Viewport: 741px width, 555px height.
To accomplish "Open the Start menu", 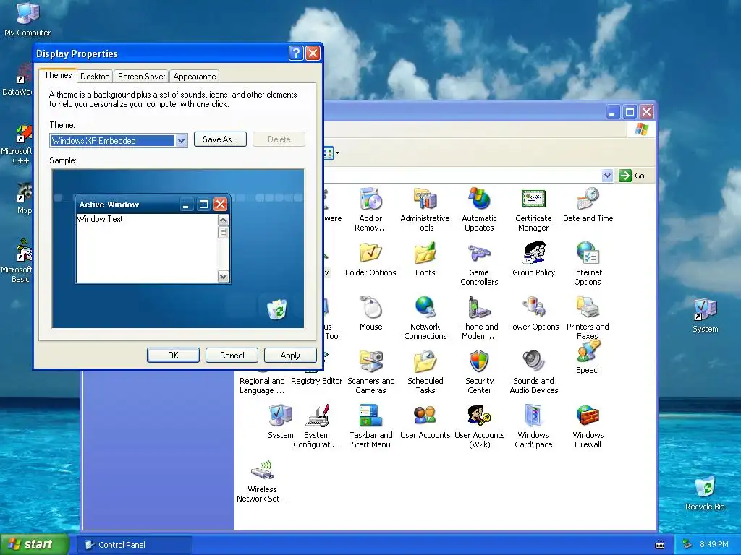I will 34,544.
